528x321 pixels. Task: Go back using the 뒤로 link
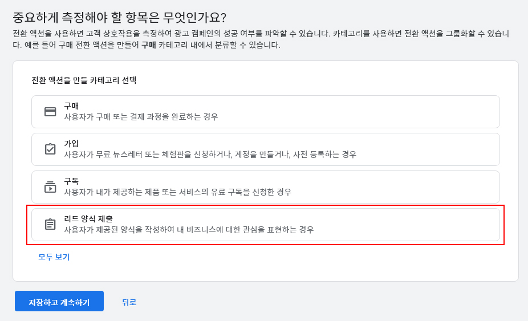click(x=129, y=302)
